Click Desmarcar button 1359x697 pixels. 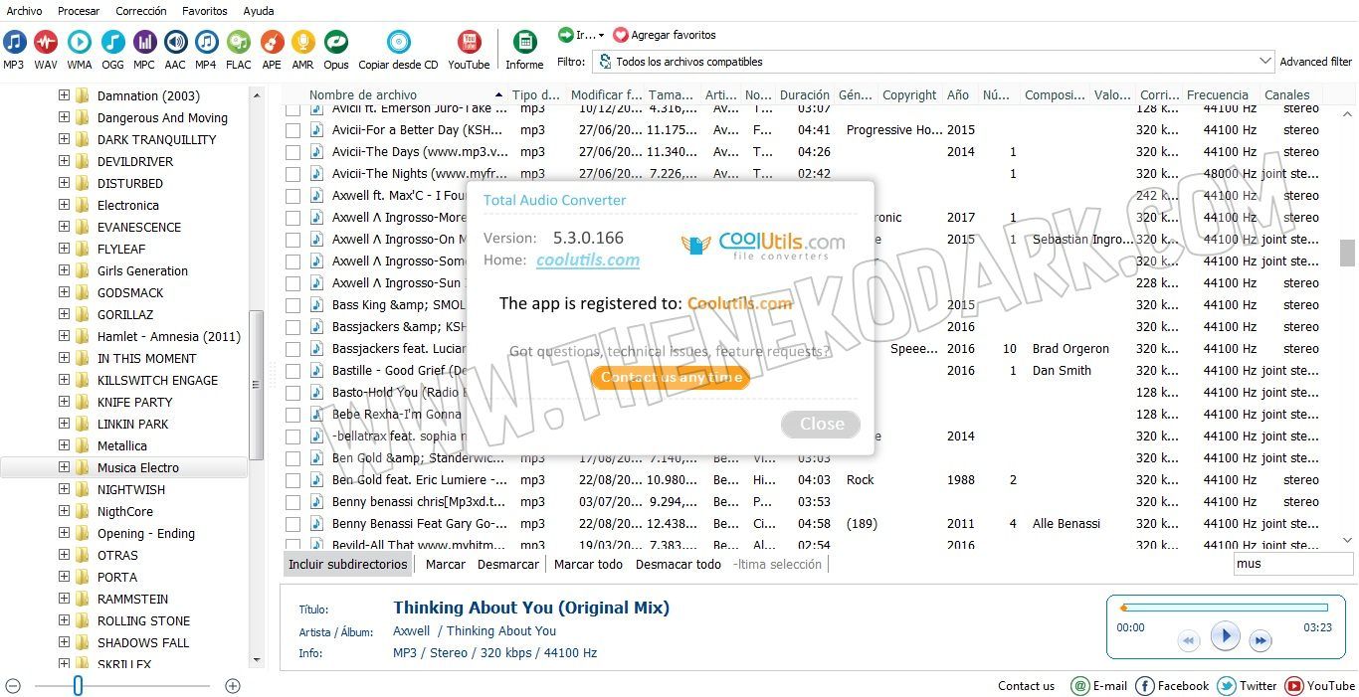508,564
